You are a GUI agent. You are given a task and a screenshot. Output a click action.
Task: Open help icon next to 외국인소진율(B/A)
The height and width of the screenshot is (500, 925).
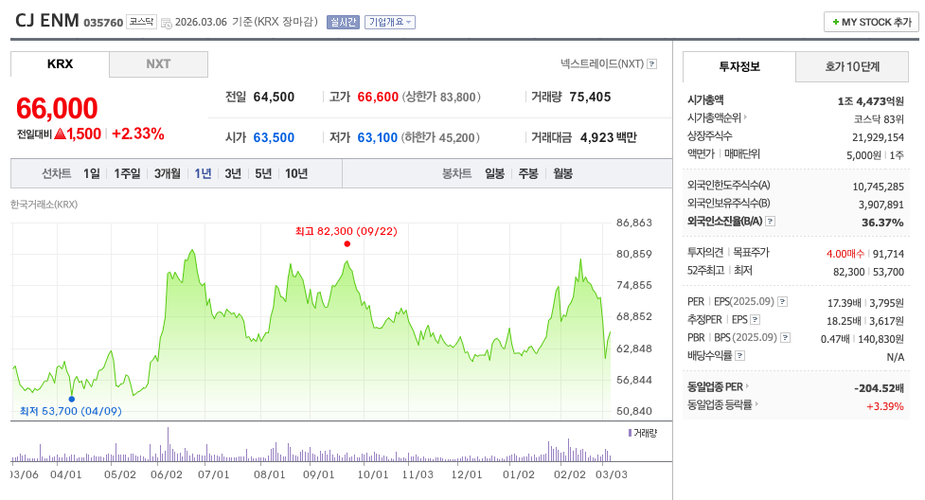[x=771, y=222]
